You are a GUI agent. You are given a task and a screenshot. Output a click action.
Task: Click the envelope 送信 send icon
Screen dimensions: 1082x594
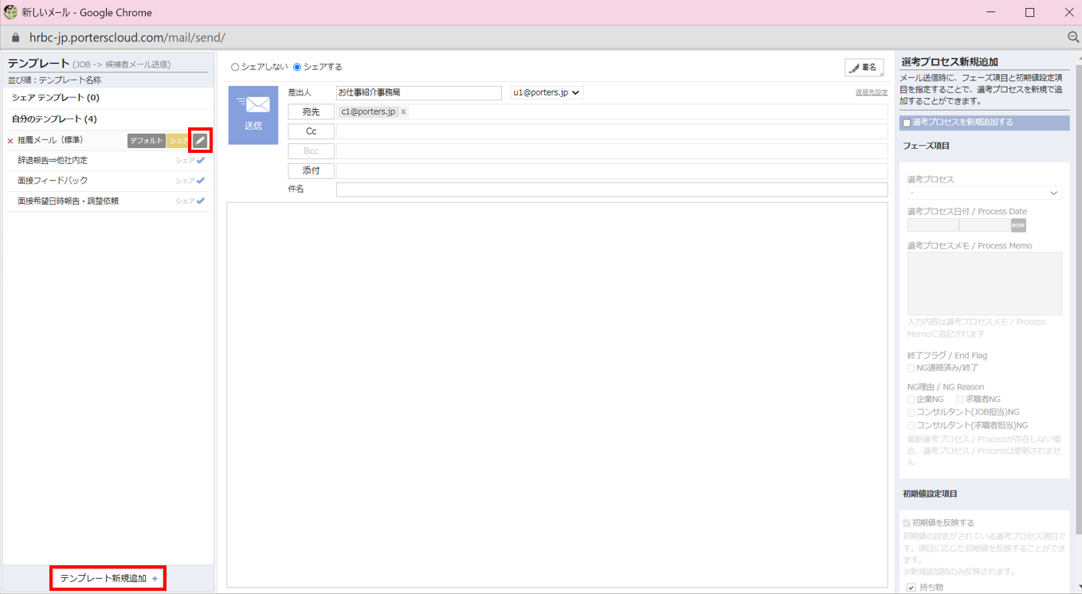tap(253, 115)
